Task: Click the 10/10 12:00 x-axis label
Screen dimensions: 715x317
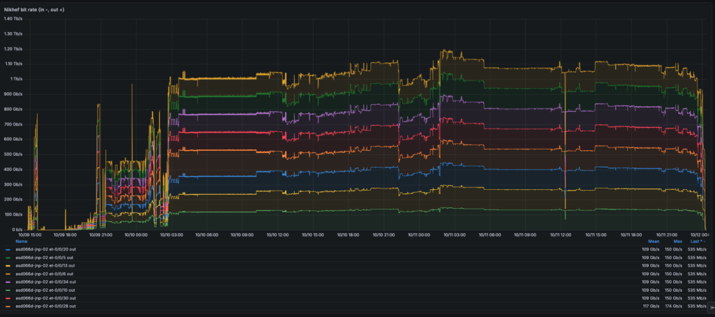Action: [x=278, y=235]
